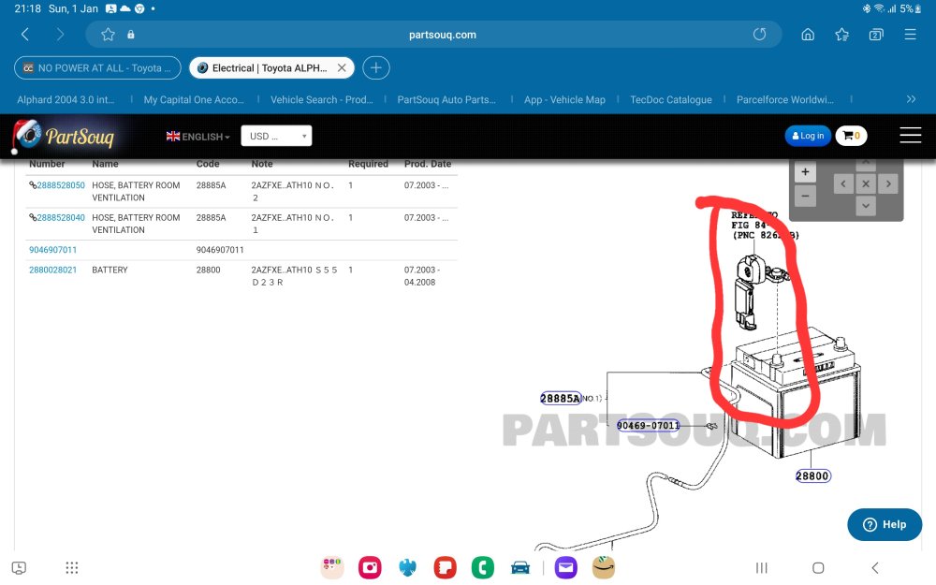
Task: Click diagram callout 90469-07011
Action: pos(649,426)
